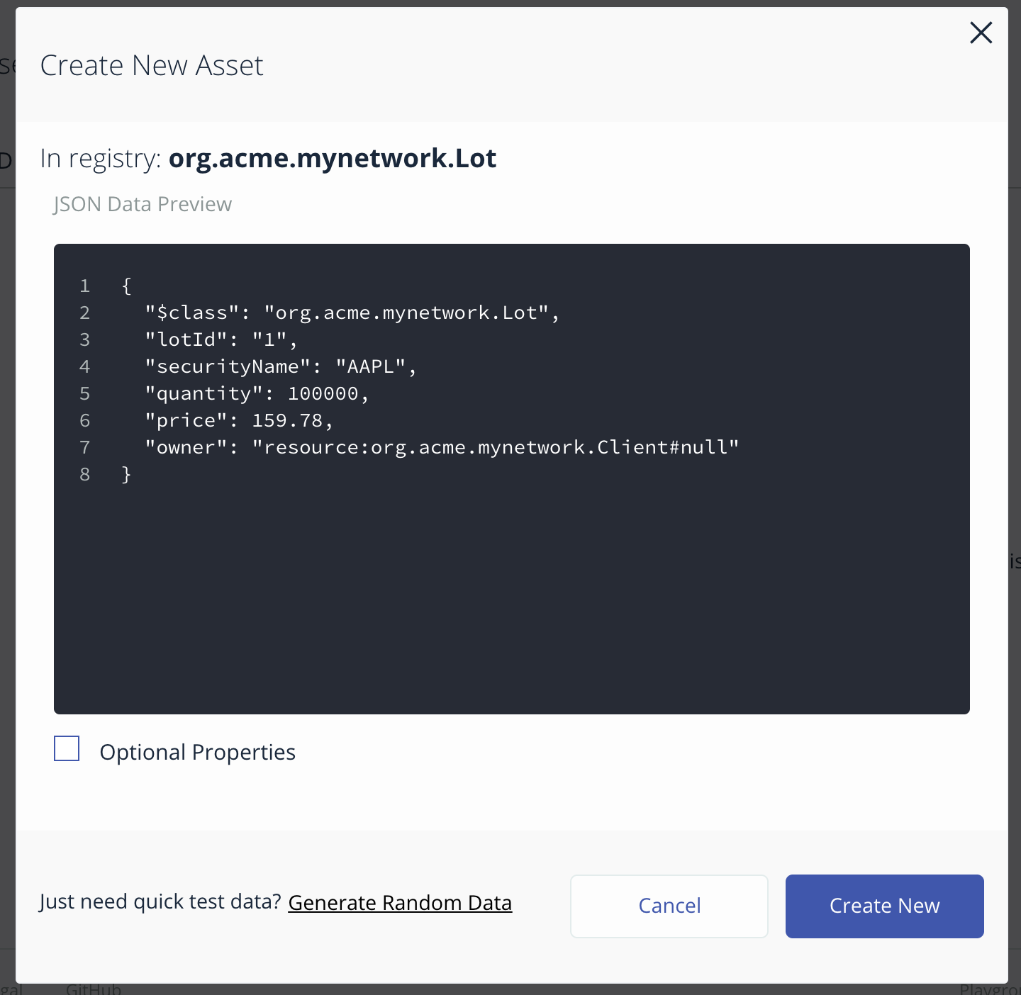
Task: Place cursor on the "quantity" line
Action: pos(257,394)
